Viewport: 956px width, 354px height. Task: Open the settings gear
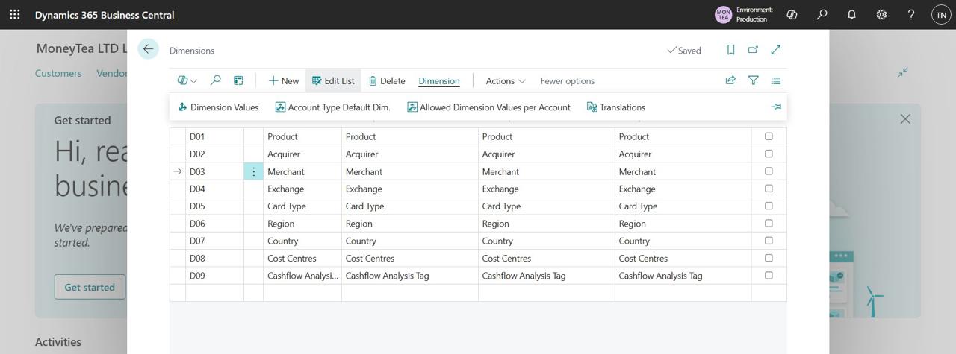click(x=881, y=14)
